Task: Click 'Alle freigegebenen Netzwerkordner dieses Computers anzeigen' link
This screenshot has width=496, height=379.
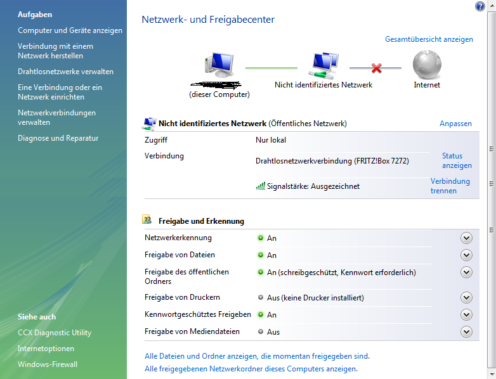Action: (x=251, y=369)
